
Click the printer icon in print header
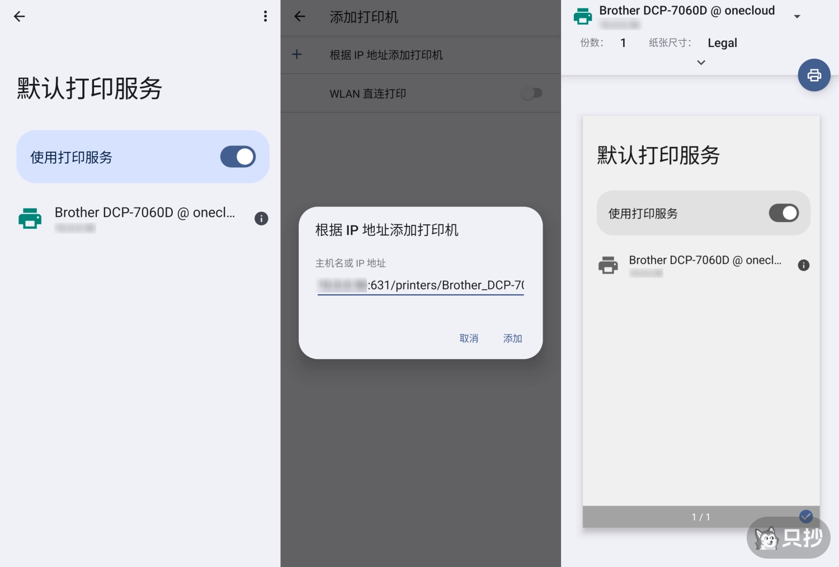point(583,17)
